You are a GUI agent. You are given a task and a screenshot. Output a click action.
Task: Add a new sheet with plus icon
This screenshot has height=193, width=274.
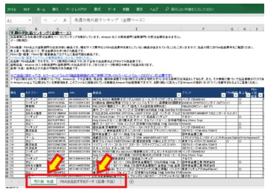pos(131,182)
